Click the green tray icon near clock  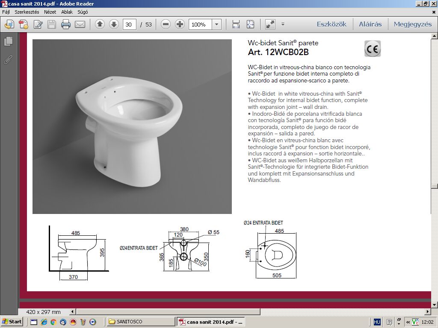coord(415,322)
